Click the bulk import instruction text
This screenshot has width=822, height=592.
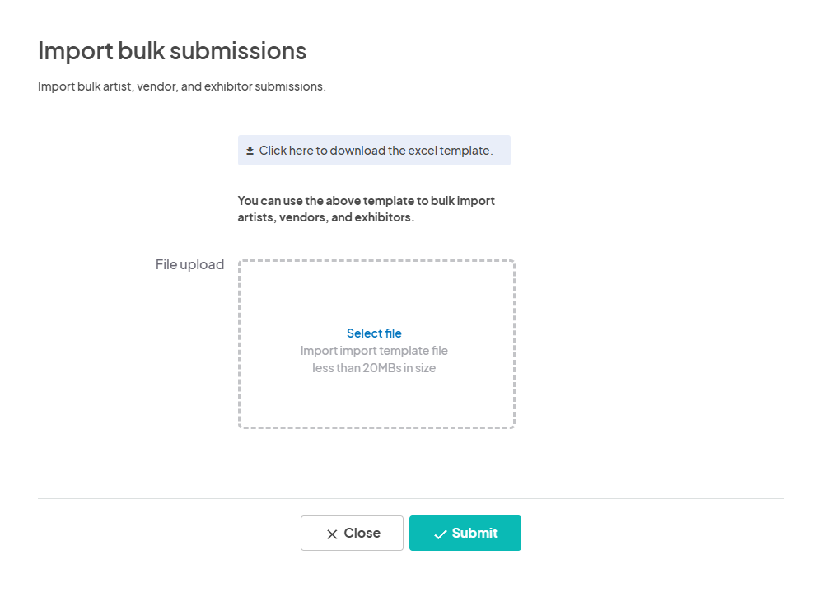coord(366,208)
